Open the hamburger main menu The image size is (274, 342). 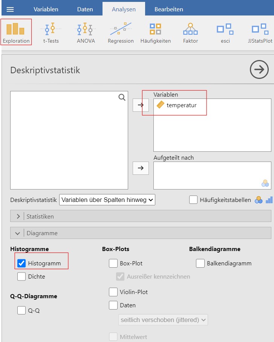(10, 9)
